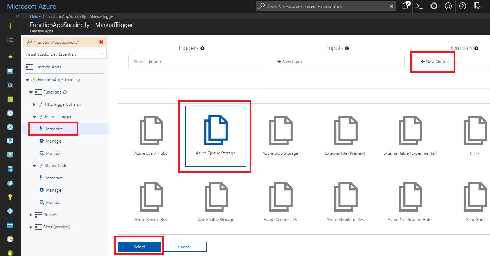Collapse the FunctionAppSuccinctly tree node

click(x=27, y=79)
